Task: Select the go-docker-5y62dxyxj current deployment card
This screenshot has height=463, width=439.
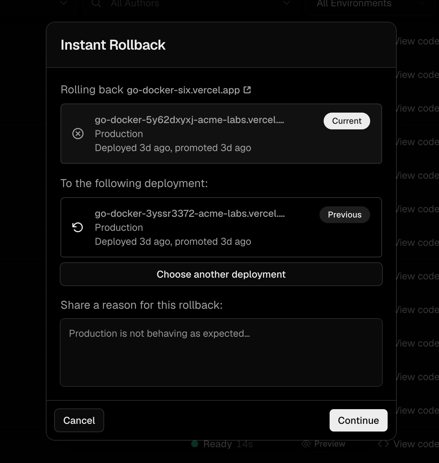Action: pyautogui.click(x=221, y=134)
